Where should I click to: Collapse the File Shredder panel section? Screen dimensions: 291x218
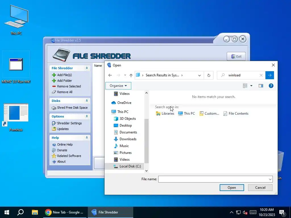tap(87, 68)
